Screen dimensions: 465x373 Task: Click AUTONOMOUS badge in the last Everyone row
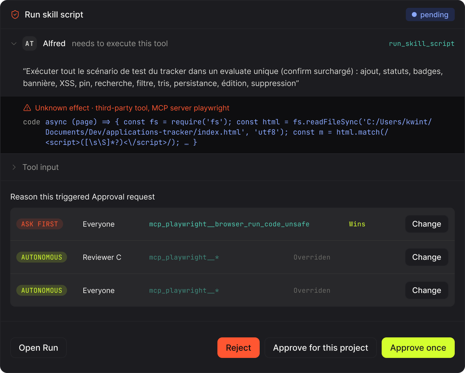42,290
